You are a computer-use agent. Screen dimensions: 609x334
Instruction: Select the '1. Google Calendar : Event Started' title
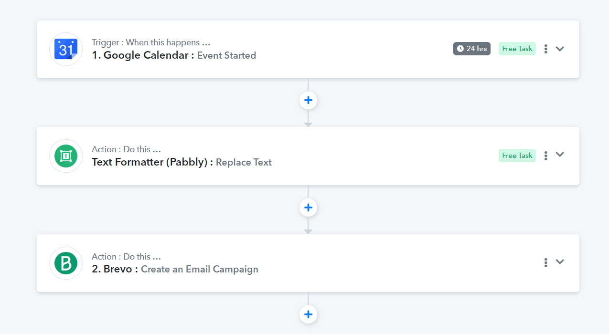[174, 55]
